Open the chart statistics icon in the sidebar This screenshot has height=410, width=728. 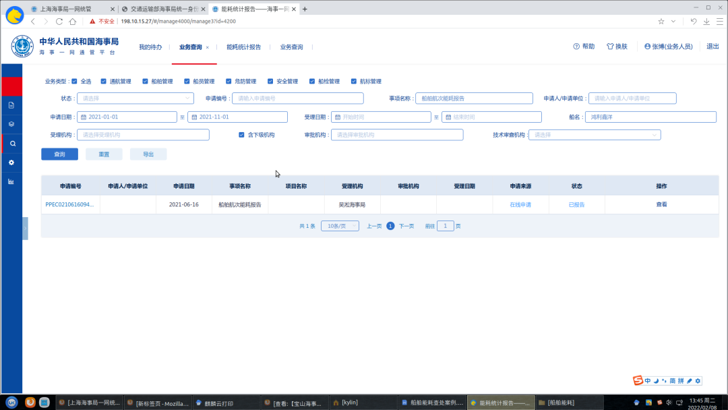[x=11, y=181]
